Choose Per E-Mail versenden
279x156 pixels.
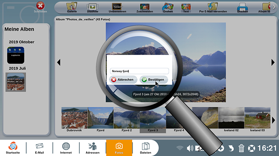click(213, 7)
